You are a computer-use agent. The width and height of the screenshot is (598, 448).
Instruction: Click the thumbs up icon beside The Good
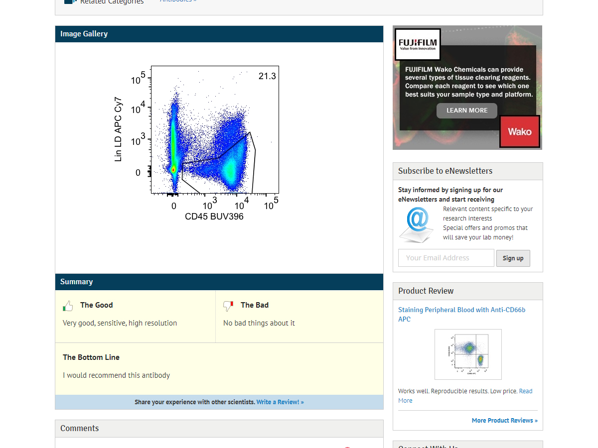(x=68, y=306)
